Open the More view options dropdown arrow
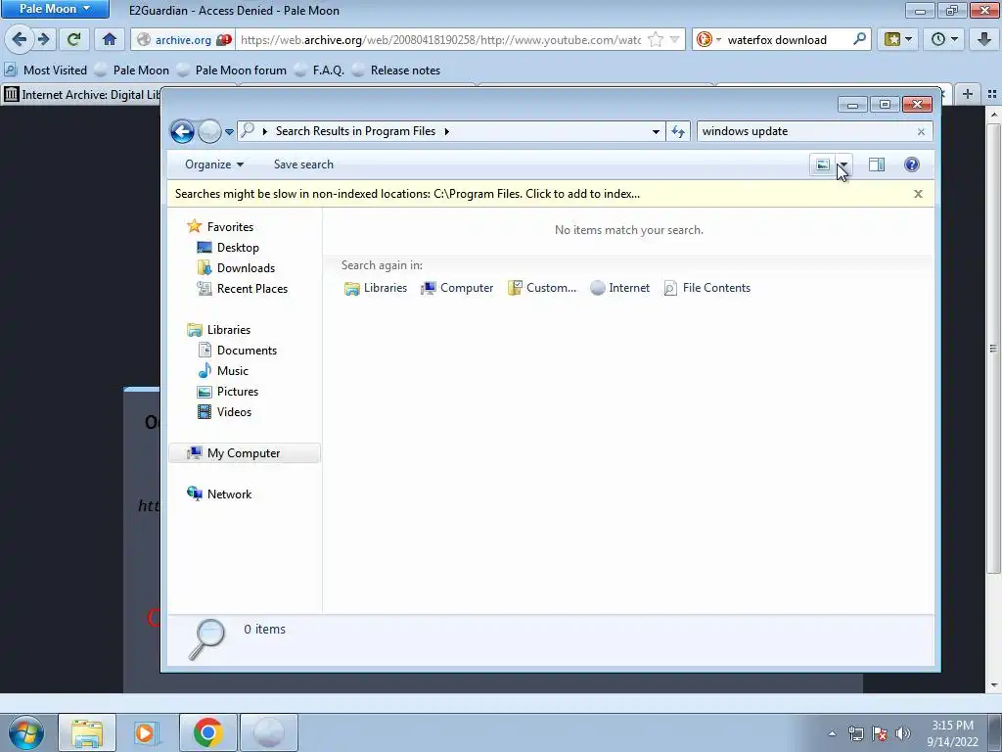The width and height of the screenshot is (1002, 752). pos(843,164)
